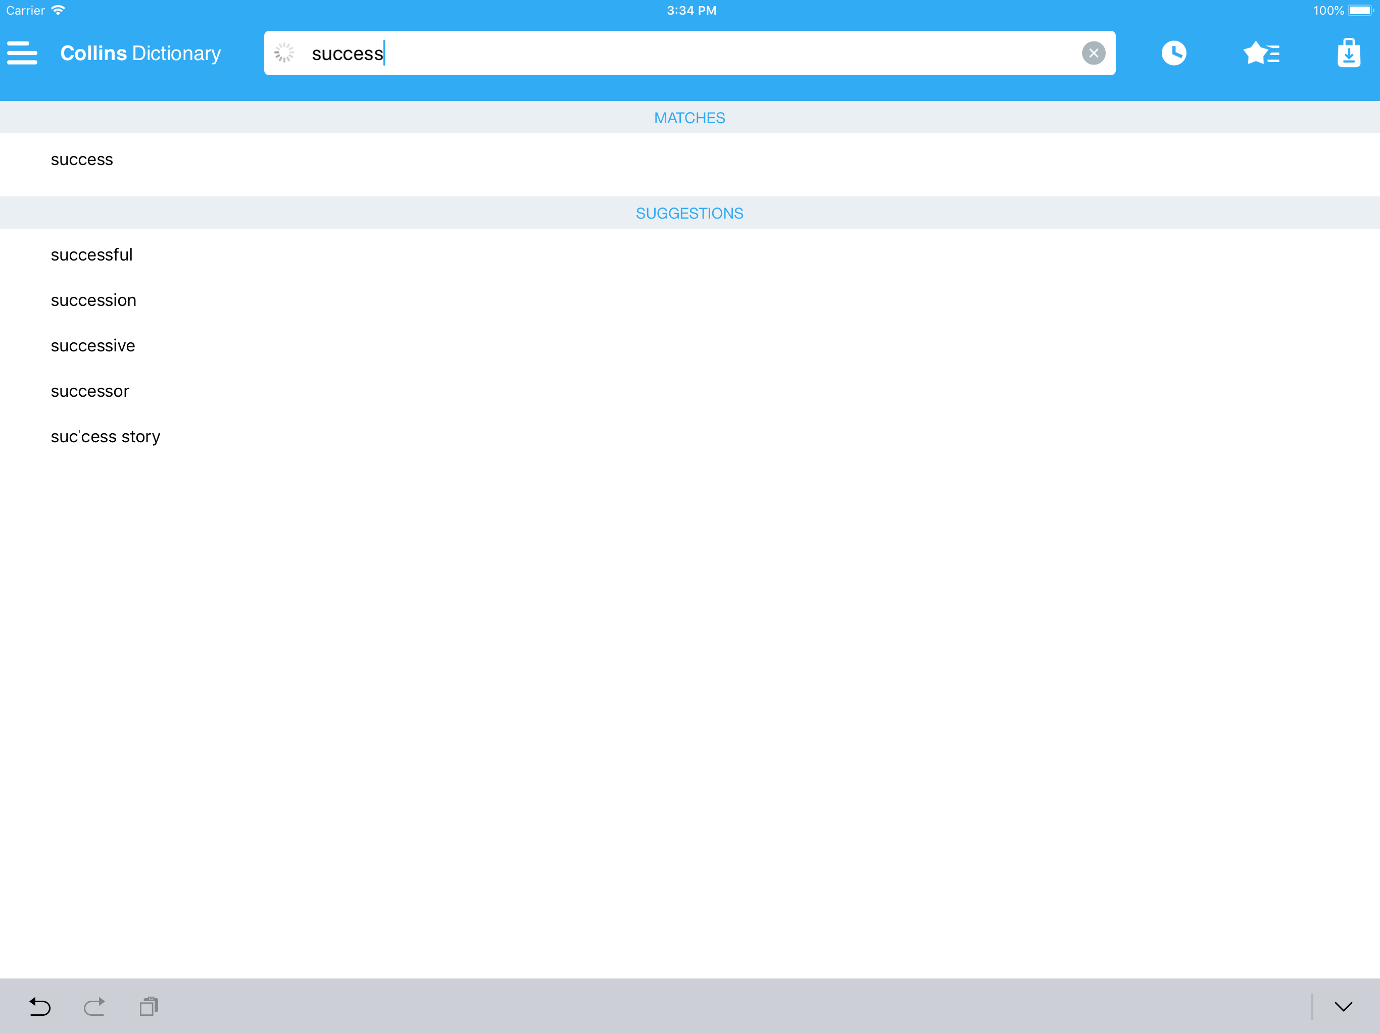Clear the search field text
This screenshot has width=1380, height=1034.
coord(1093,53)
